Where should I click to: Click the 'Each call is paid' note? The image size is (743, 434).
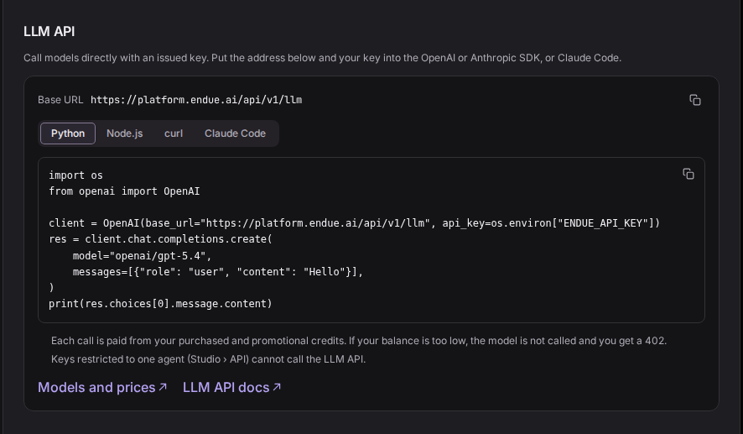(359, 341)
